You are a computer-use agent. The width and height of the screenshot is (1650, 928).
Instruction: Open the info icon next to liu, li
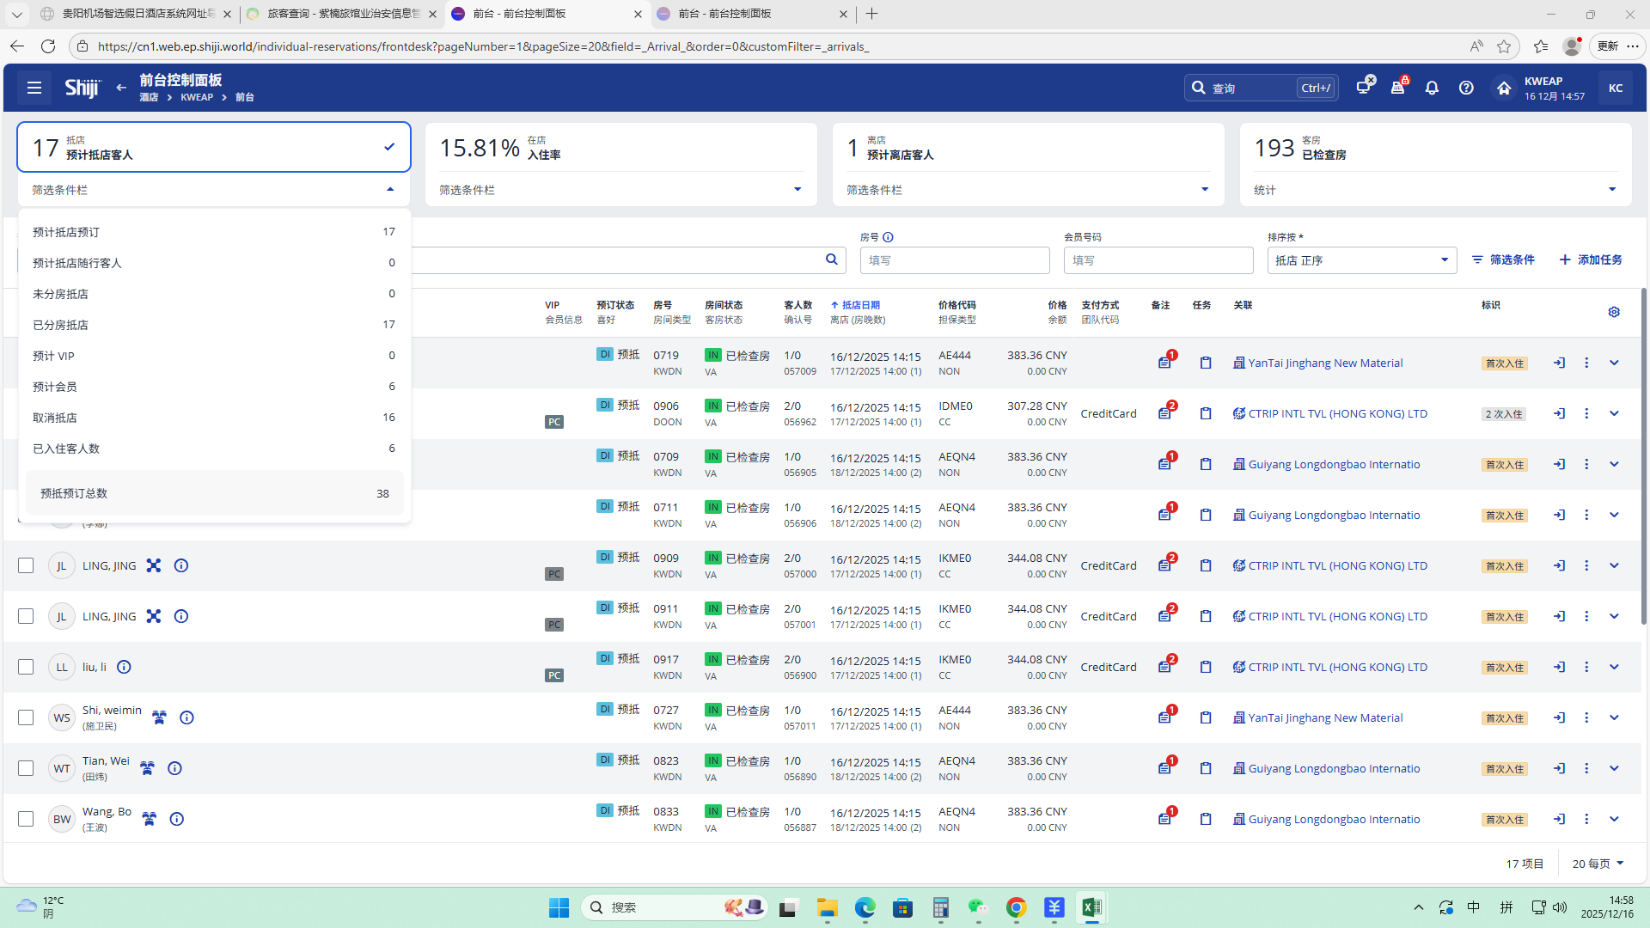(124, 667)
